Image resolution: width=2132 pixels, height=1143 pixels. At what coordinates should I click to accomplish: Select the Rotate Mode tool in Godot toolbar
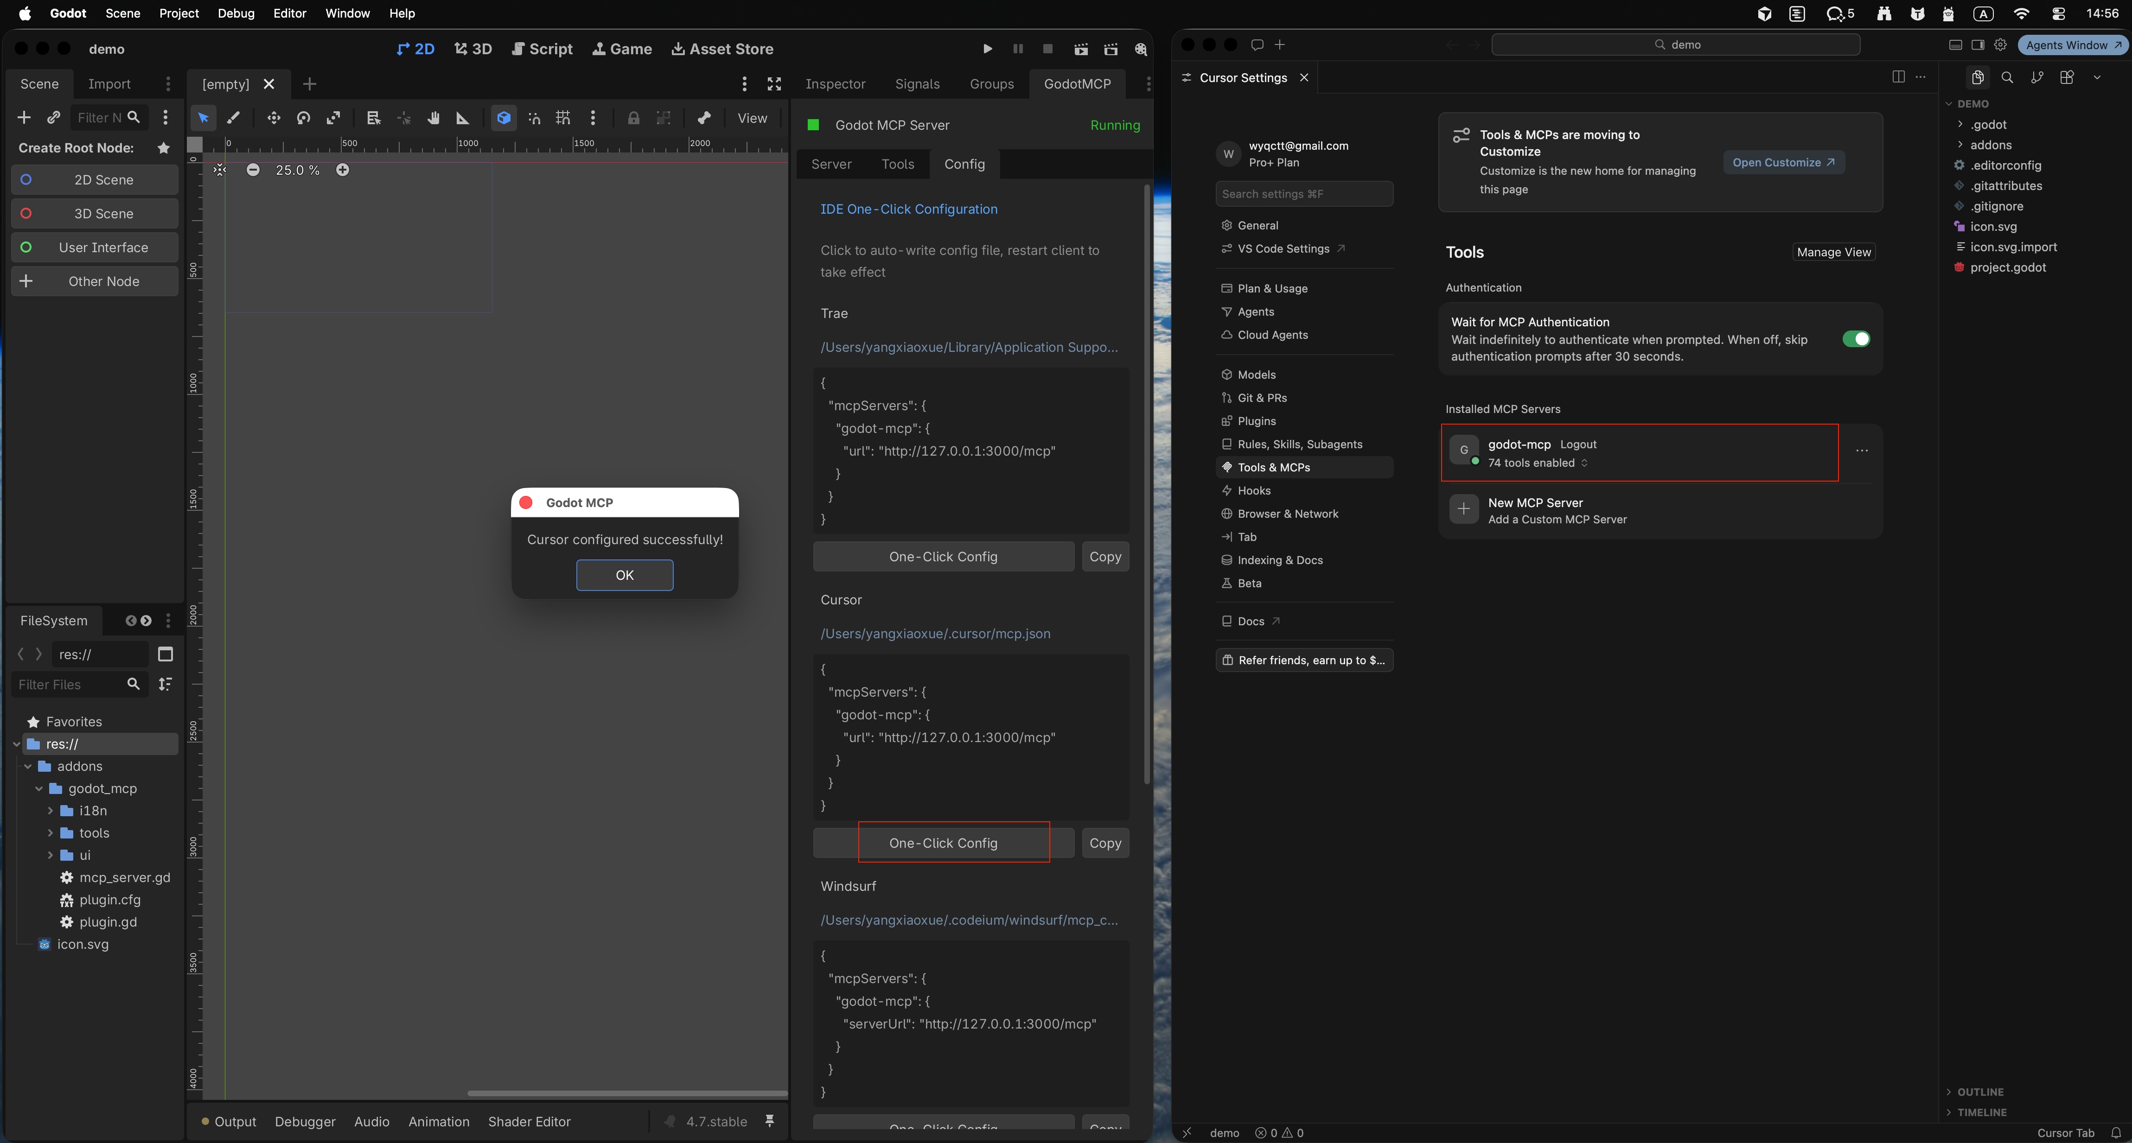coord(304,118)
